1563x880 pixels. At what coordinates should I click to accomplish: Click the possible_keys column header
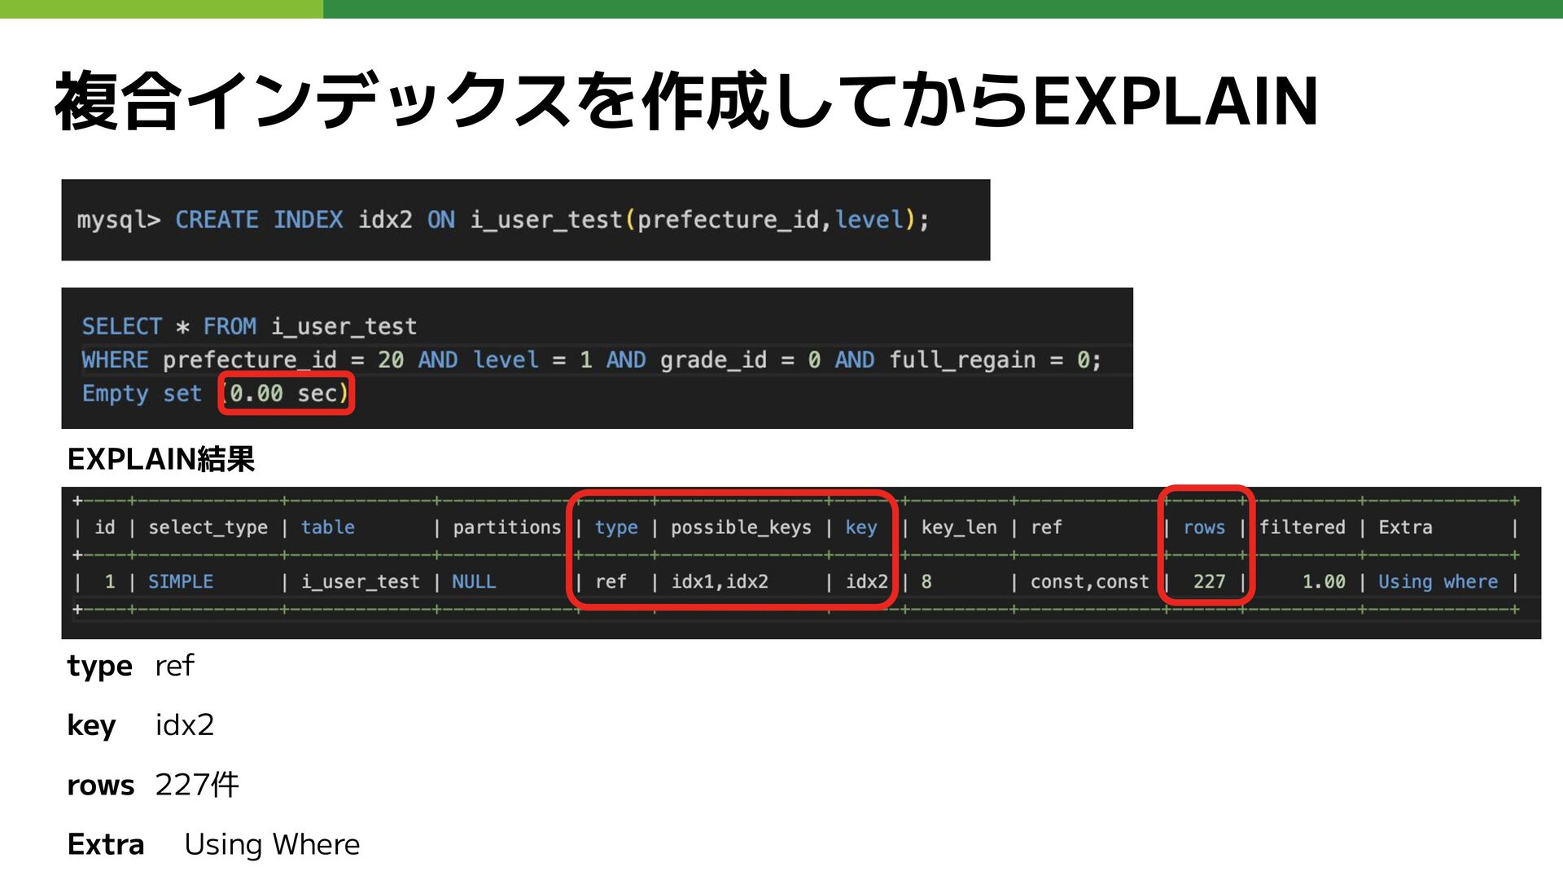(x=741, y=528)
